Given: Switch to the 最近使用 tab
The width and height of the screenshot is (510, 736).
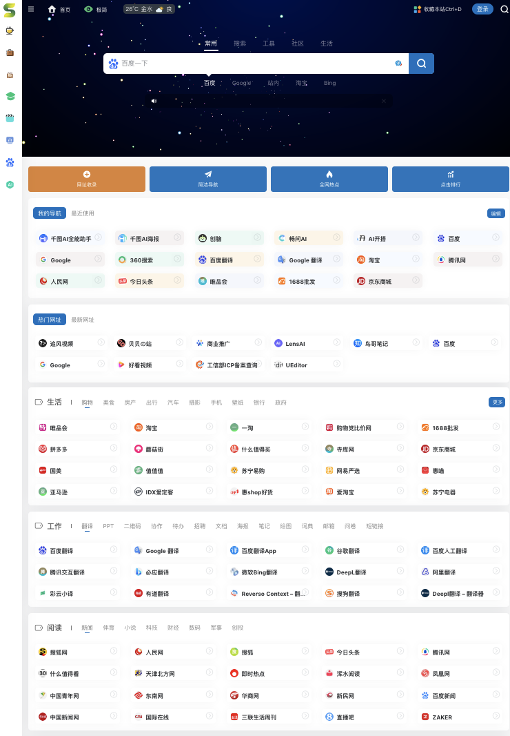Looking at the screenshot, I should 83,213.
